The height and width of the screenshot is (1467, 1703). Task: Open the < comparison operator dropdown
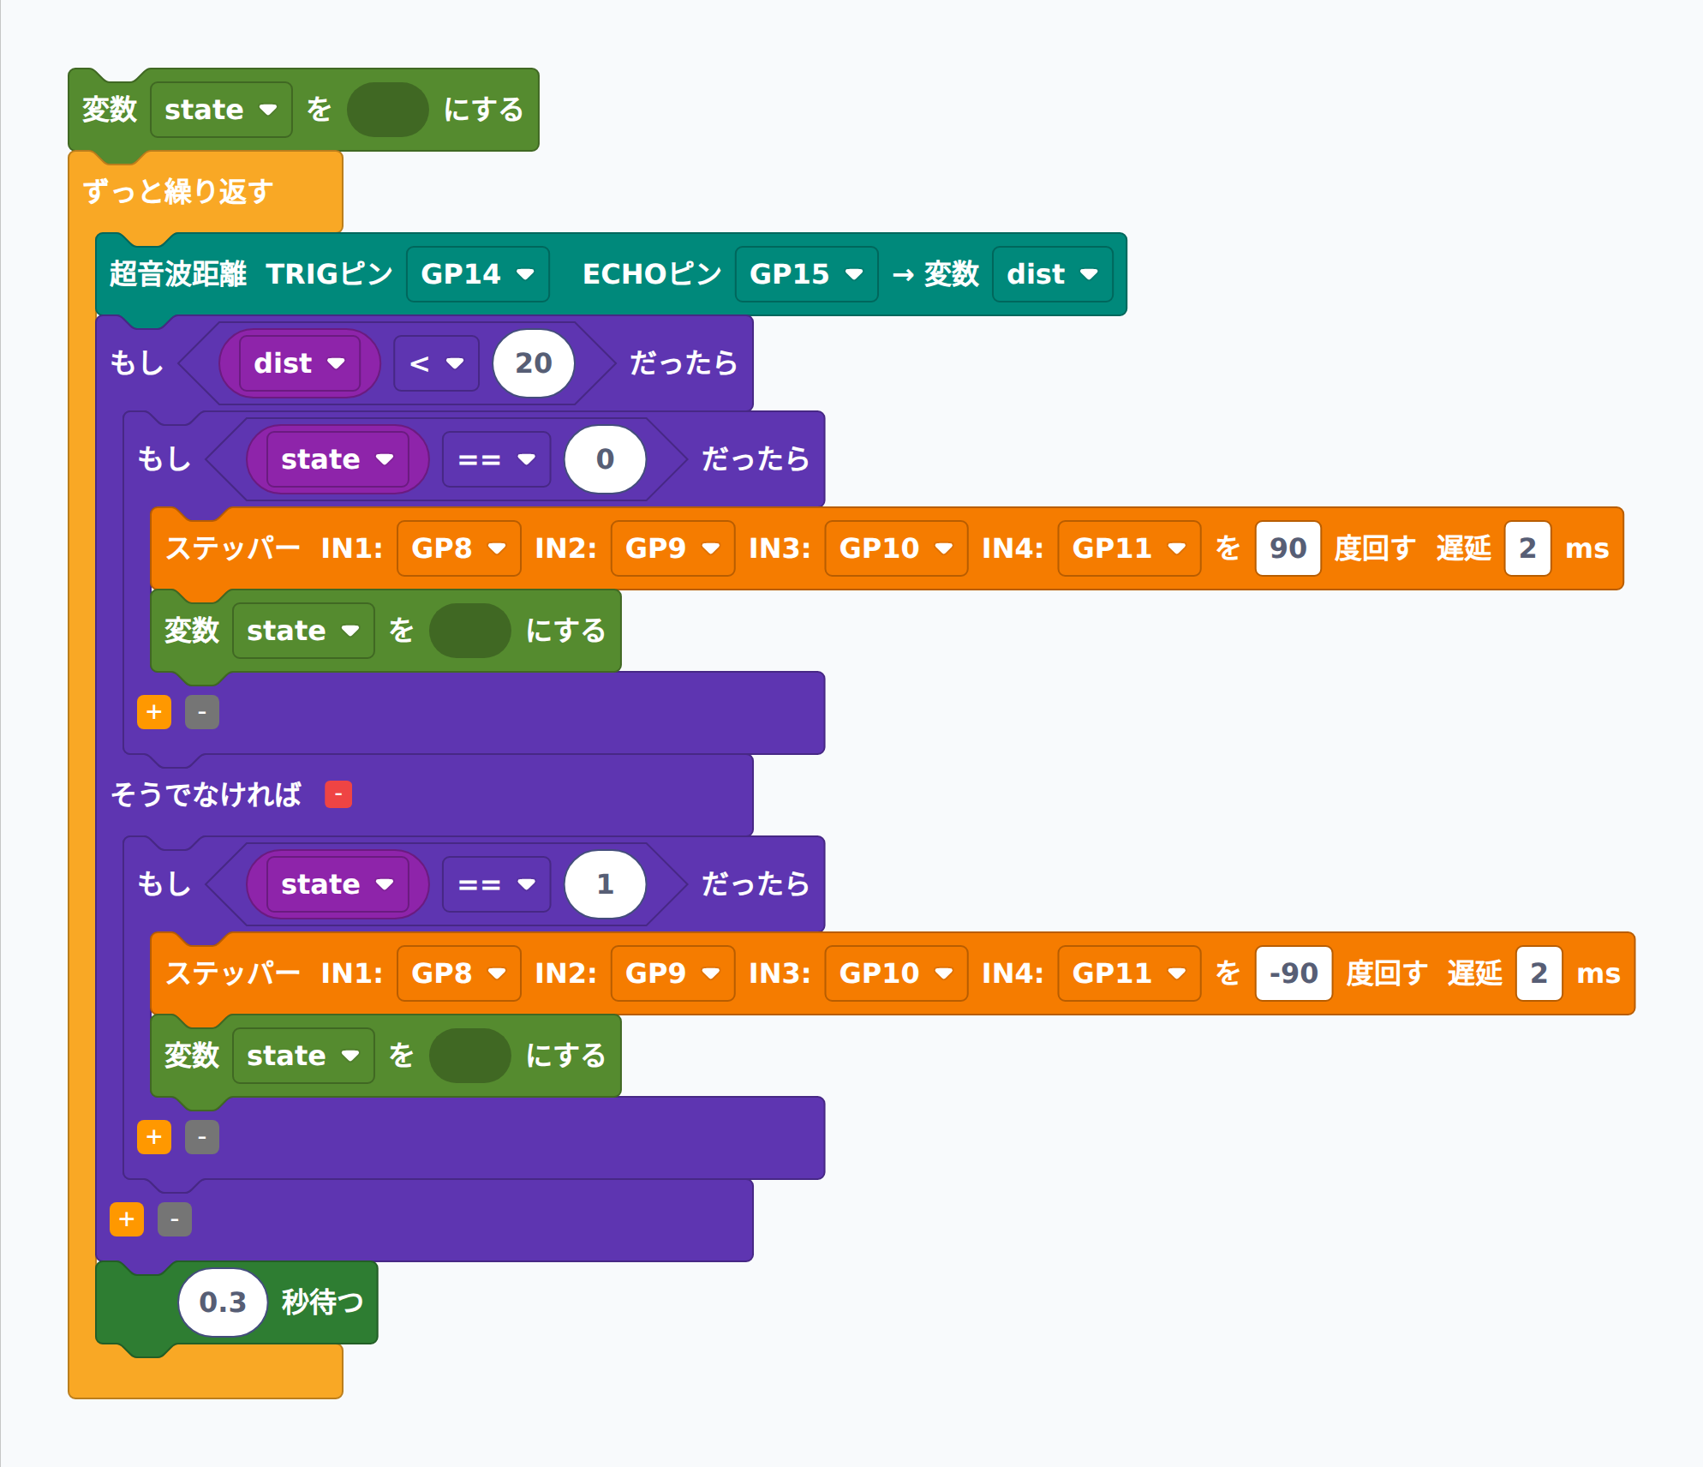437,363
